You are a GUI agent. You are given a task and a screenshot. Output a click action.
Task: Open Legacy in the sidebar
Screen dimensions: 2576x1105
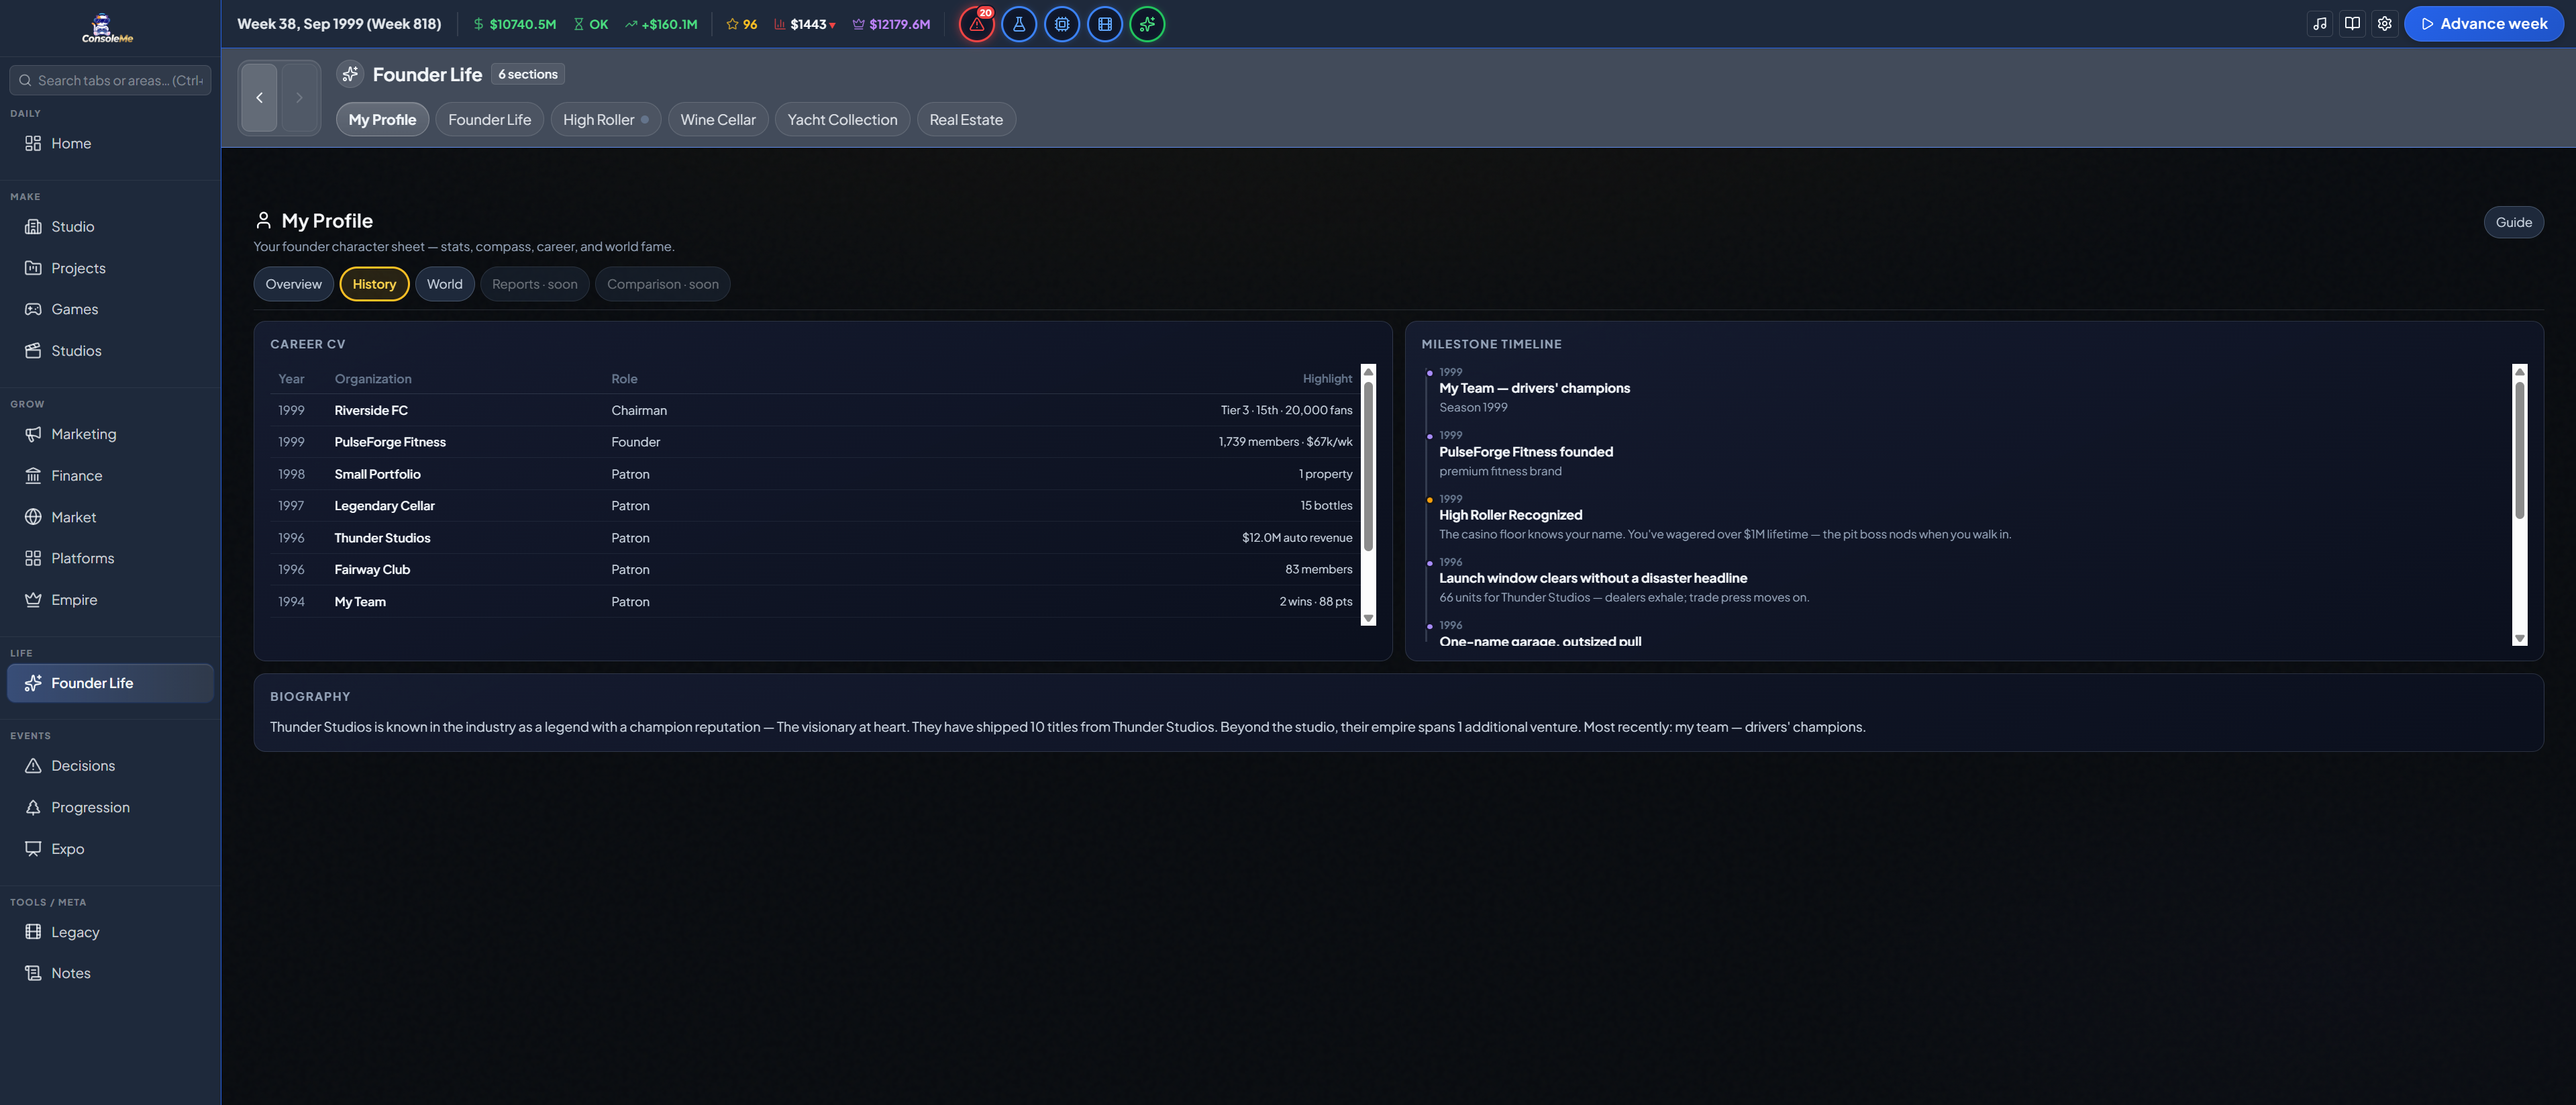tap(110, 932)
